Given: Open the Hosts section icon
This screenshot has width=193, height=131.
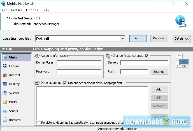Looking at the screenshot, I should click(x=5, y=102).
